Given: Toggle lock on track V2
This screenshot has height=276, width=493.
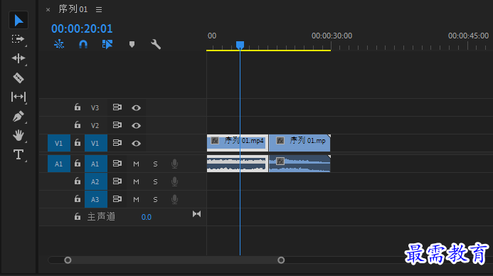Looking at the screenshot, I should (x=78, y=124).
